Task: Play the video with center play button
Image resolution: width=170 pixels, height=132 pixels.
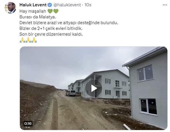Action: point(94,88)
